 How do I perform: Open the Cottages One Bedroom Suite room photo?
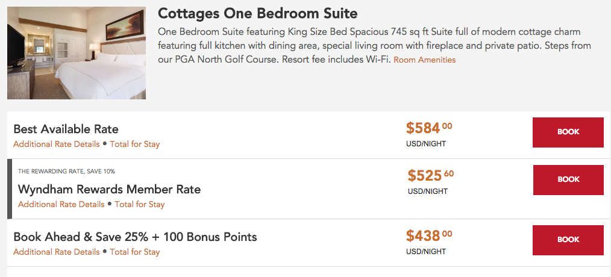click(x=77, y=53)
